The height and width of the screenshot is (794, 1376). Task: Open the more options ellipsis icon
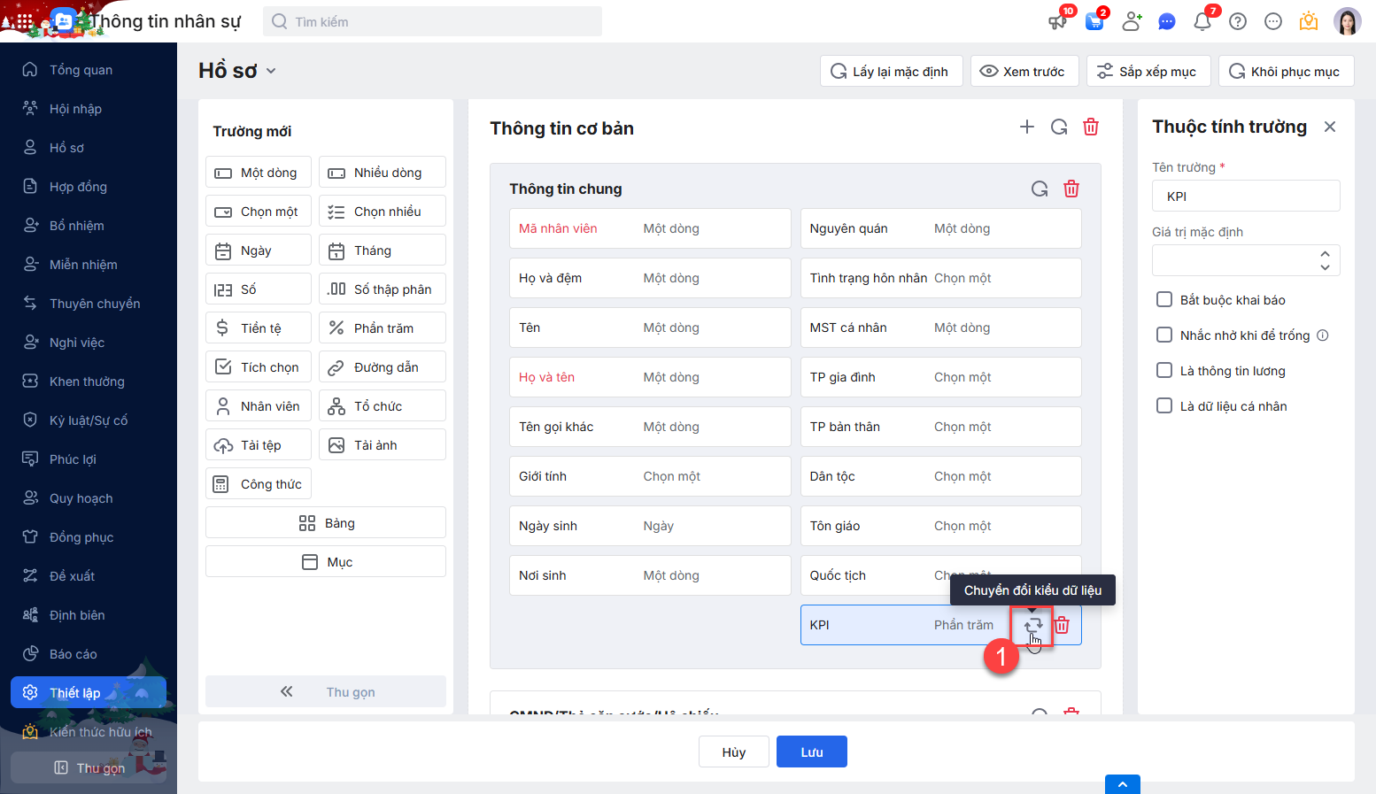tap(1273, 21)
